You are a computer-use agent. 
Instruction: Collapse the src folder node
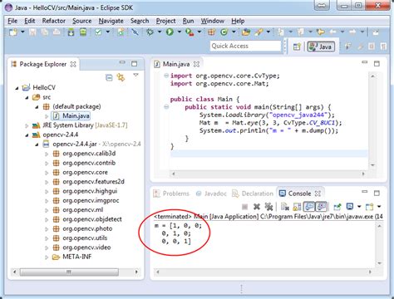(x=27, y=97)
